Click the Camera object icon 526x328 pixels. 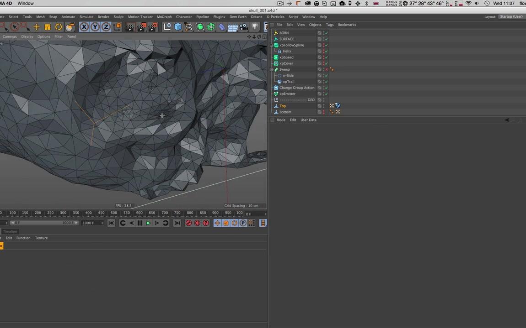tap(243, 27)
